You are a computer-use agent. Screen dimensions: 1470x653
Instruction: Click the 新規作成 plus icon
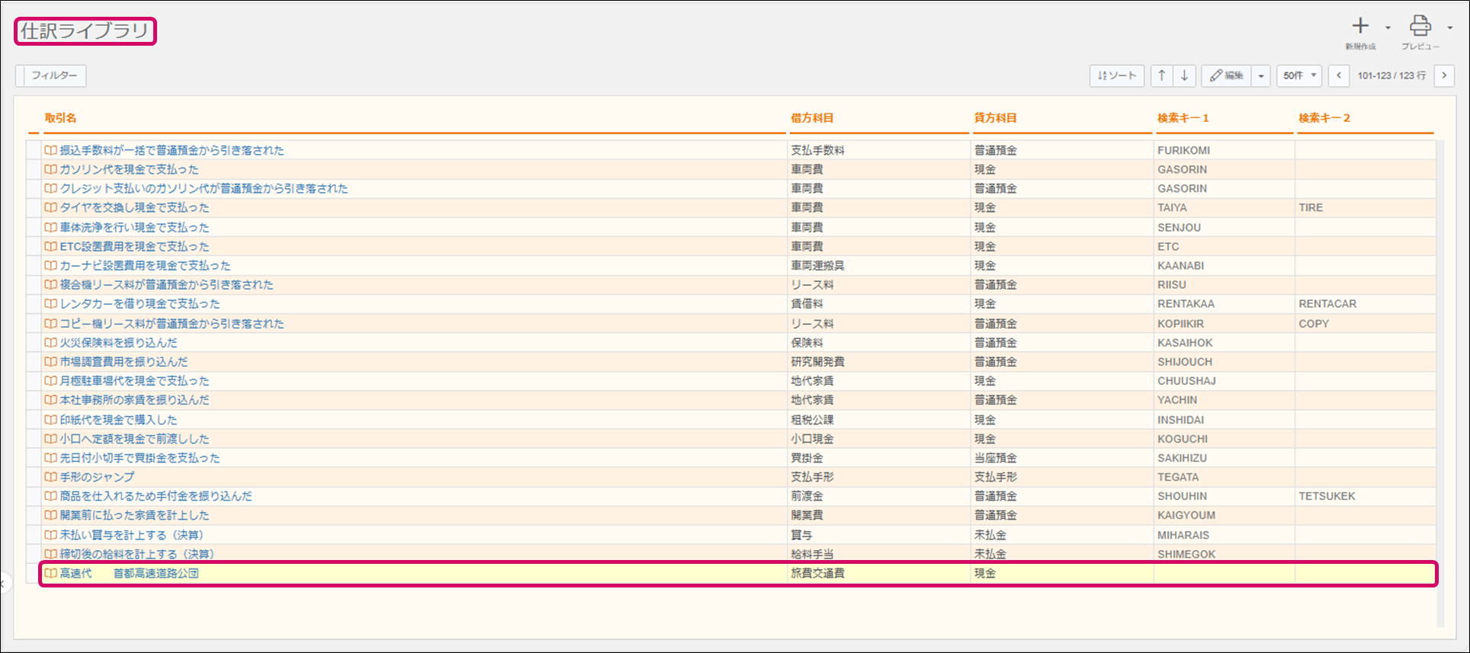pos(1360,27)
